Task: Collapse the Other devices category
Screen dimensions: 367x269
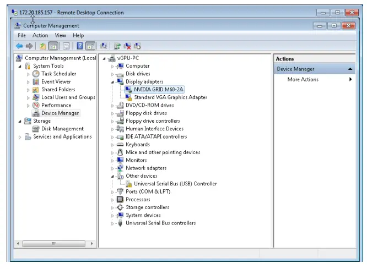Action: pyautogui.click(x=112, y=176)
